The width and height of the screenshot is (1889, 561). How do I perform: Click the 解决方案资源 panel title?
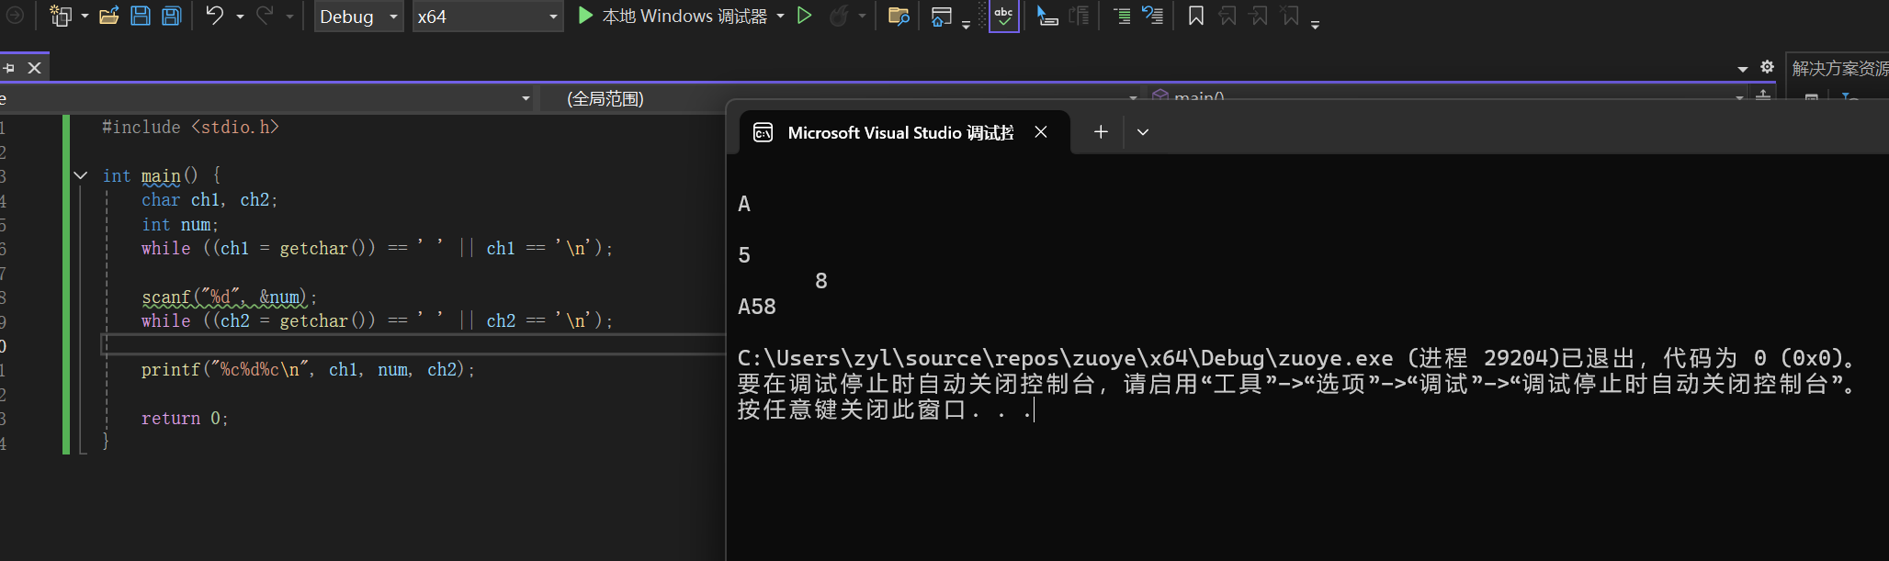1839,69
